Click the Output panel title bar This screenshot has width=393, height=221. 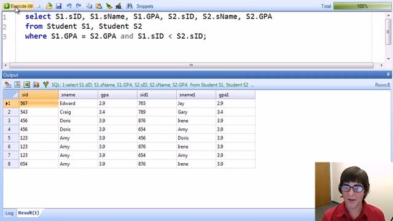pos(196,75)
